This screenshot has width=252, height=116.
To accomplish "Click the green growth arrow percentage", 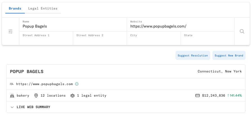I will click(x=235, y=95).
